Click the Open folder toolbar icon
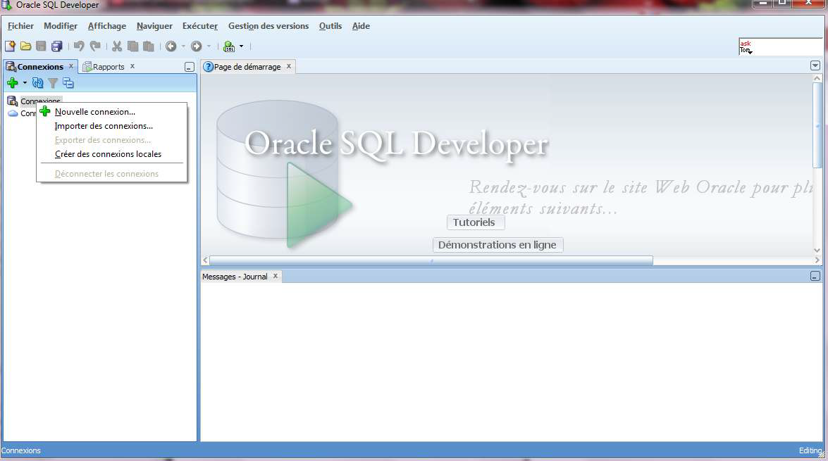 pyautogui.click(x=25, y=46)
